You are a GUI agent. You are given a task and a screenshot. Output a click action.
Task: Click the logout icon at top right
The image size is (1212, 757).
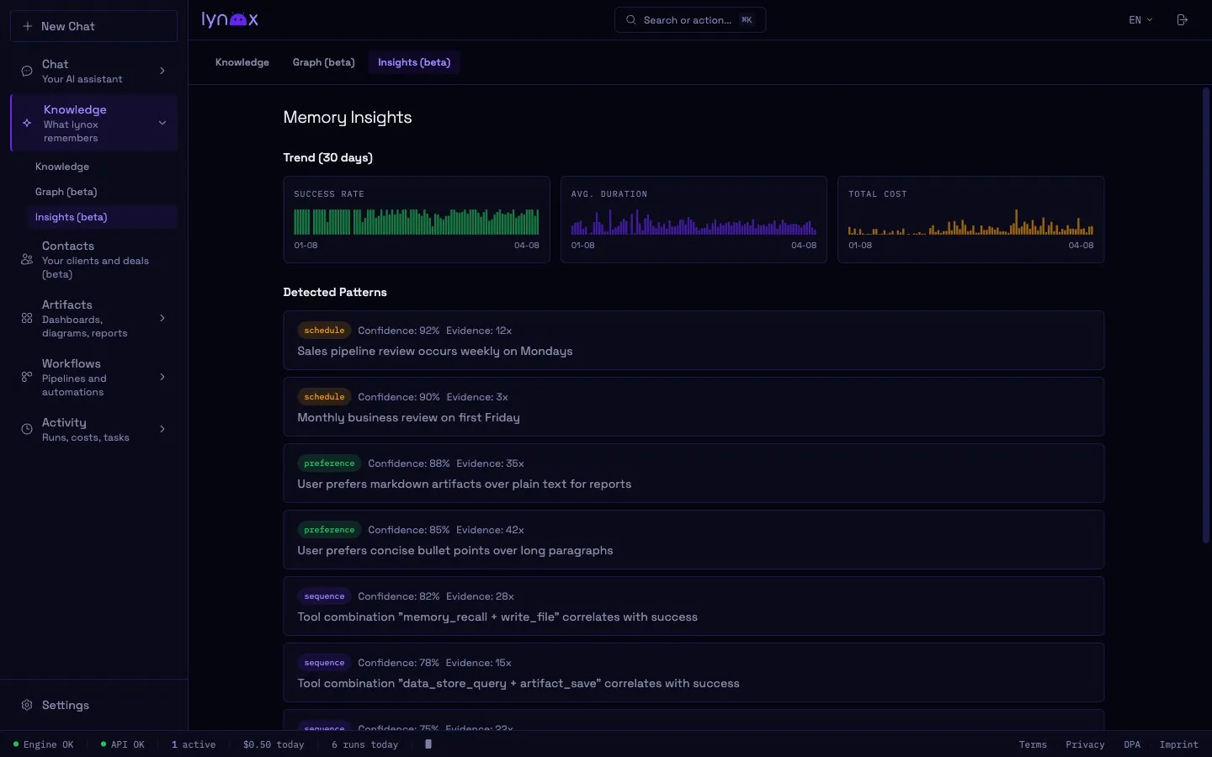1182,20
